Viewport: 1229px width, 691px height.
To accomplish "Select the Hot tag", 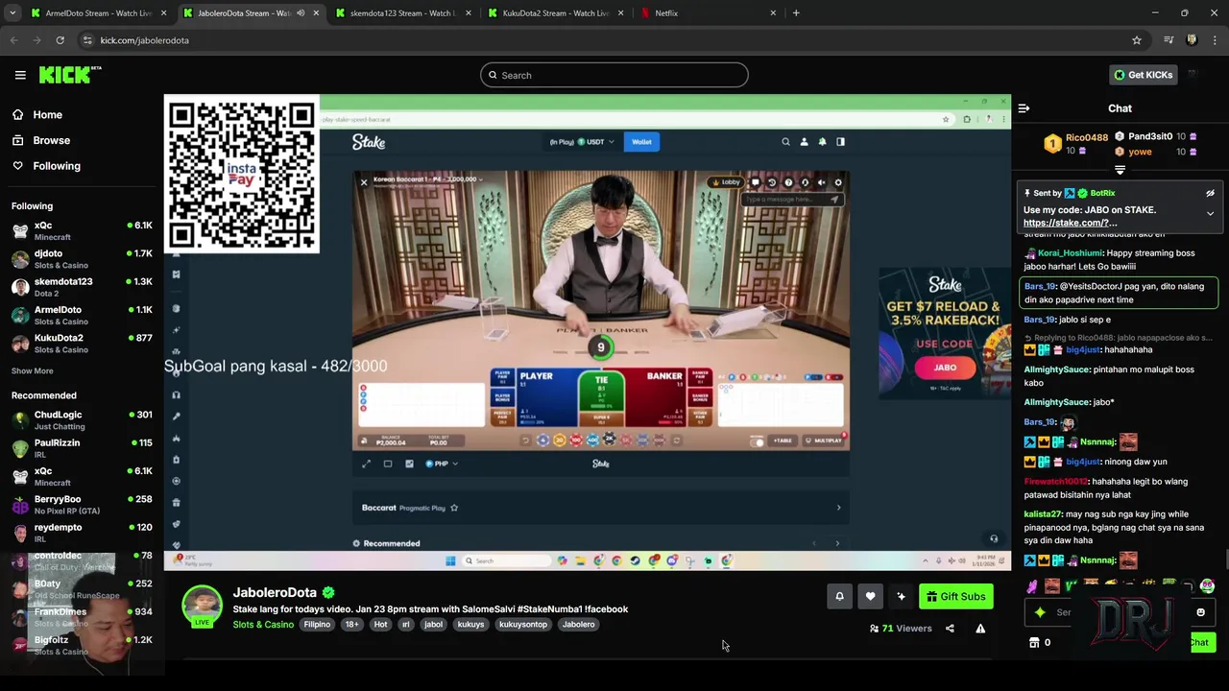I will click(x=380, y=625).
